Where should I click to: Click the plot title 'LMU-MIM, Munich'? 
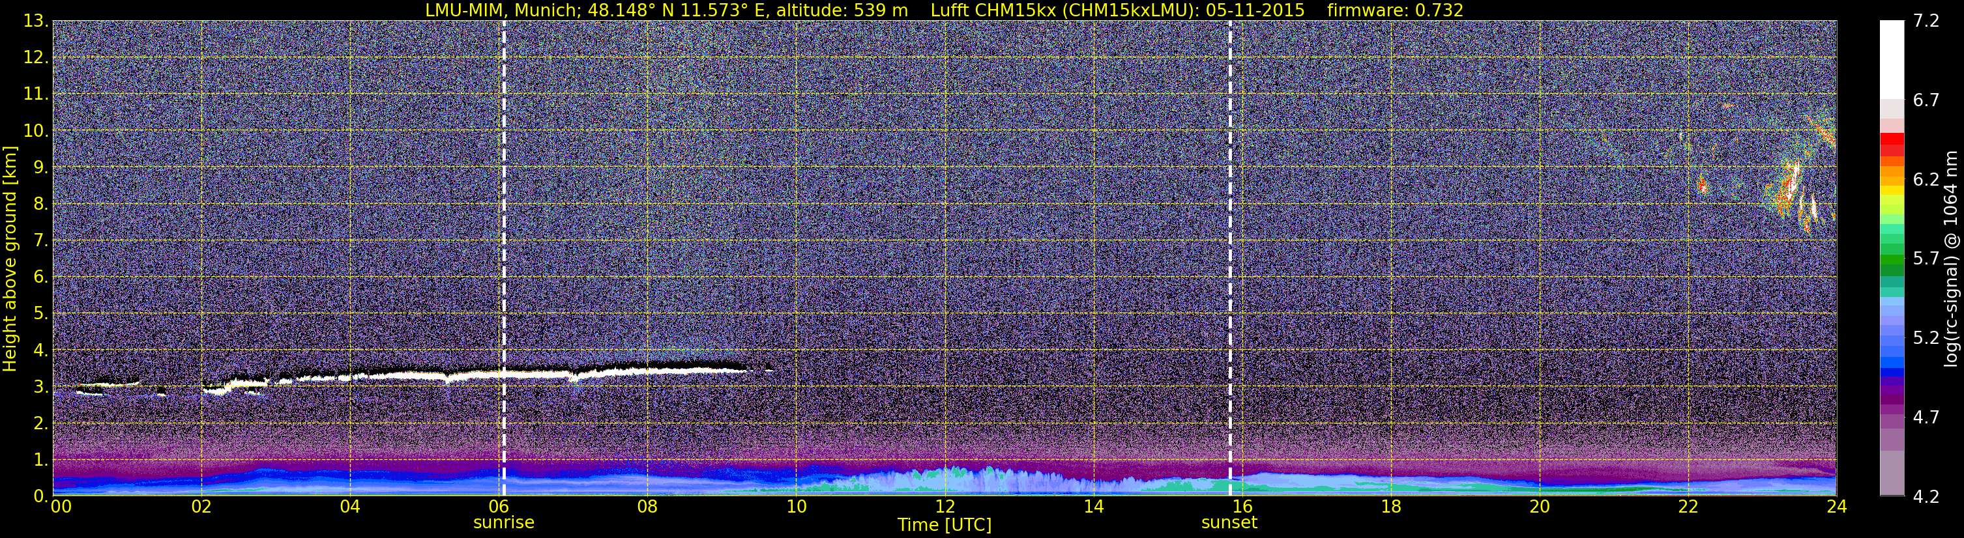click(x=503, y=10)
